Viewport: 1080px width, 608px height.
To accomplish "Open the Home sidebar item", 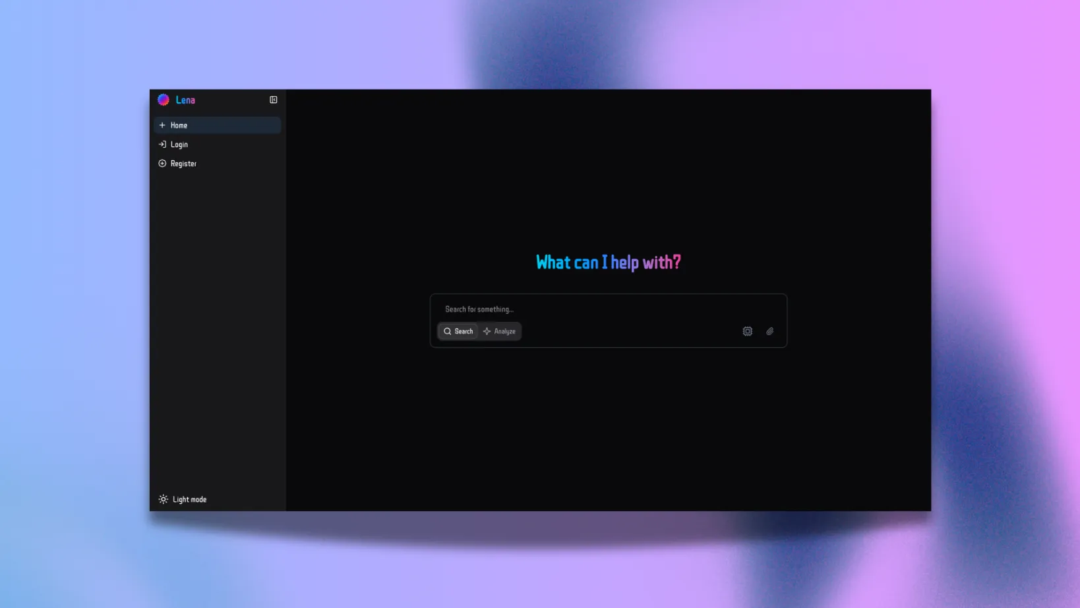I will click(x=218, y=125).
